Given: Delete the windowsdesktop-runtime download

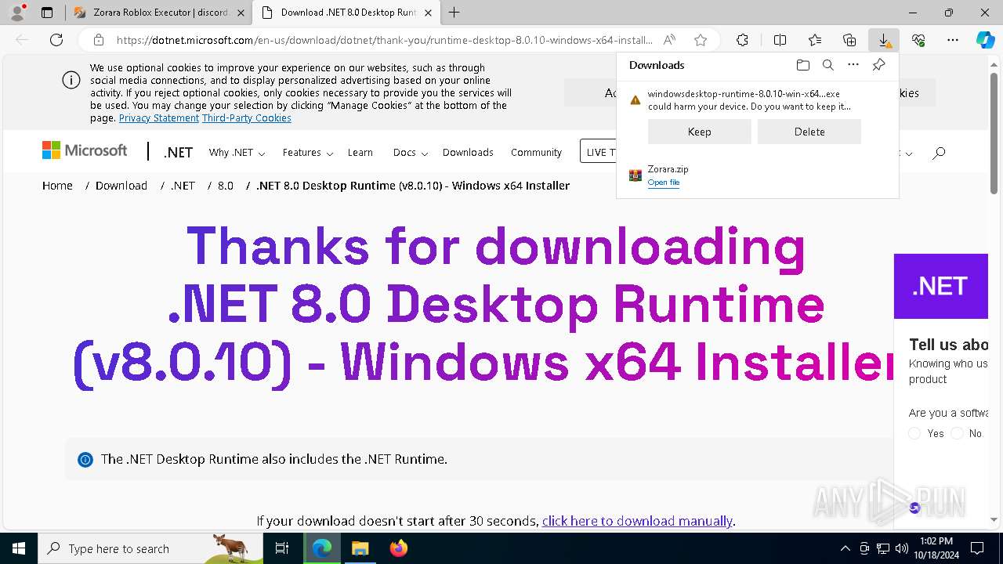Looking at the screenshot, I should pos(809,132).
